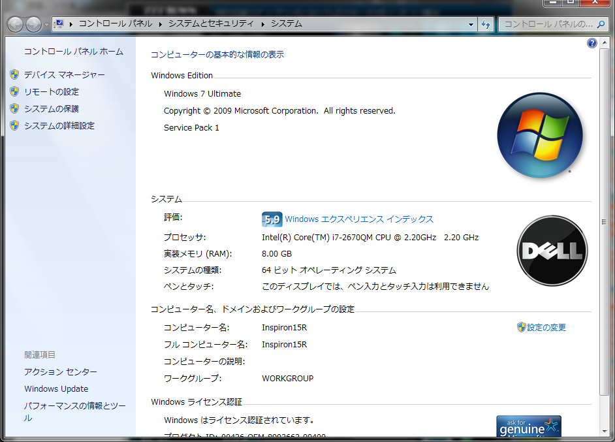
Task: Click shield icon beside システムの保護
Action: [x=14, y=108]
